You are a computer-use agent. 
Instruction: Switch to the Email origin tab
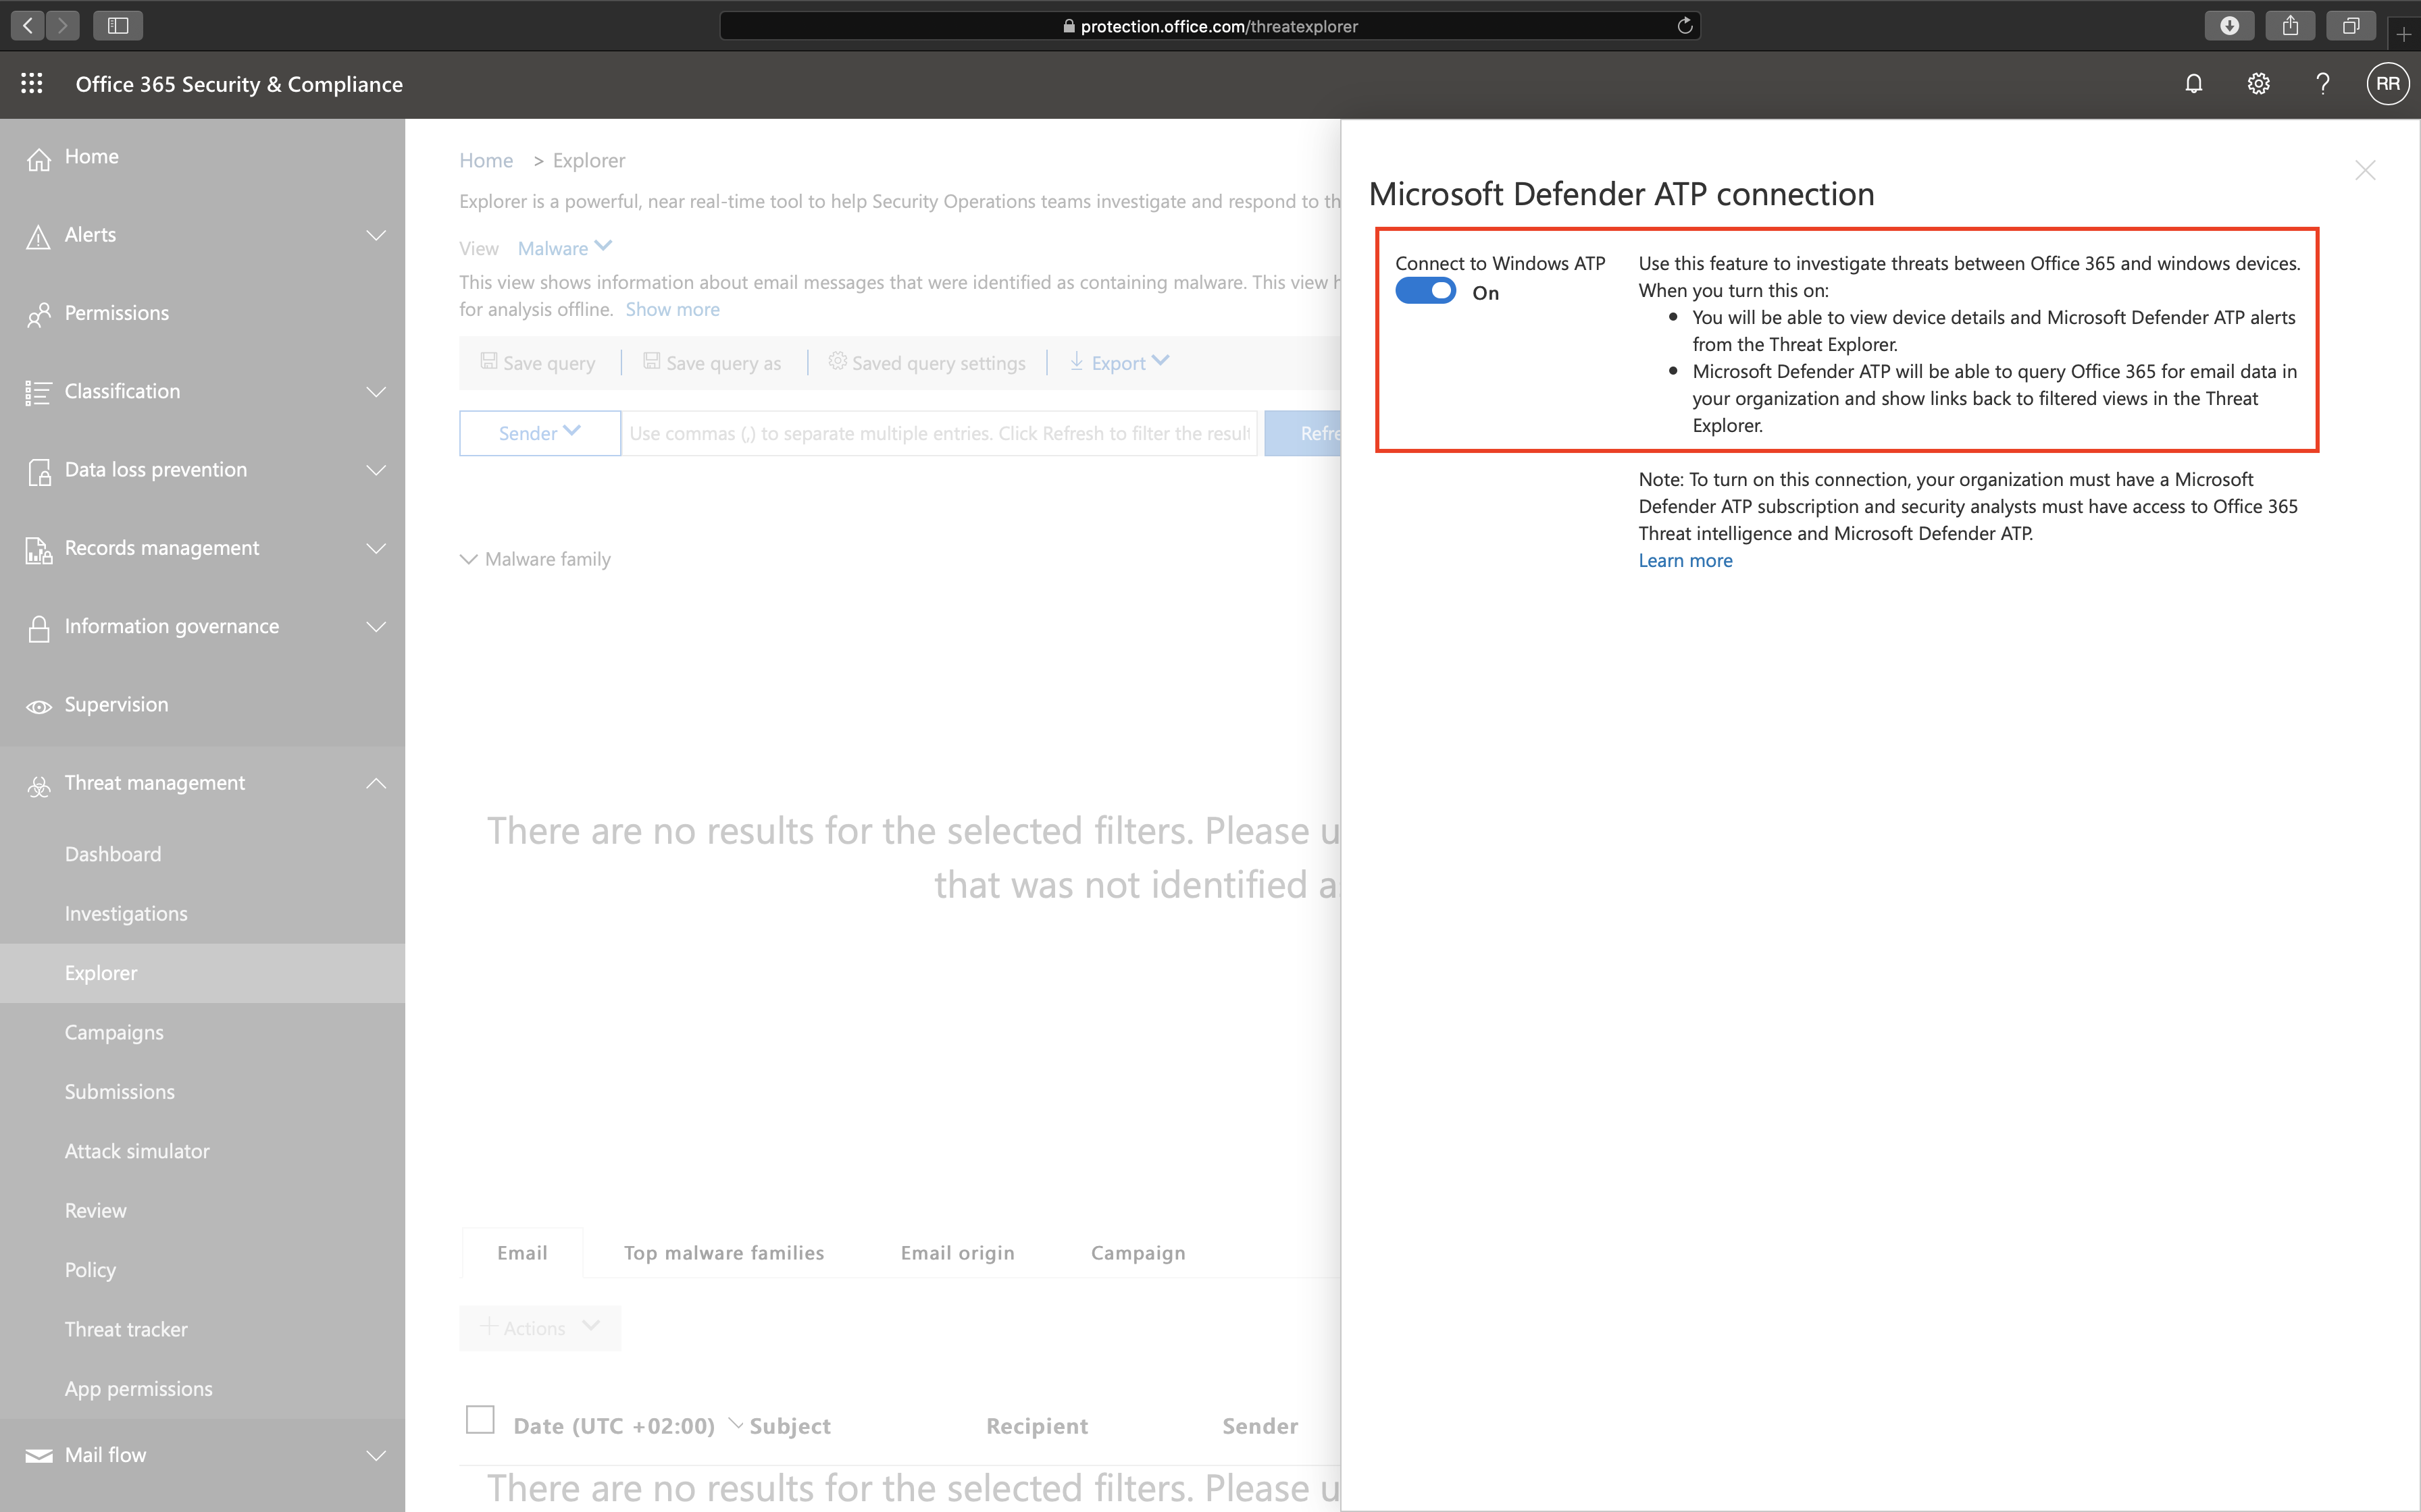[957, 1252]
